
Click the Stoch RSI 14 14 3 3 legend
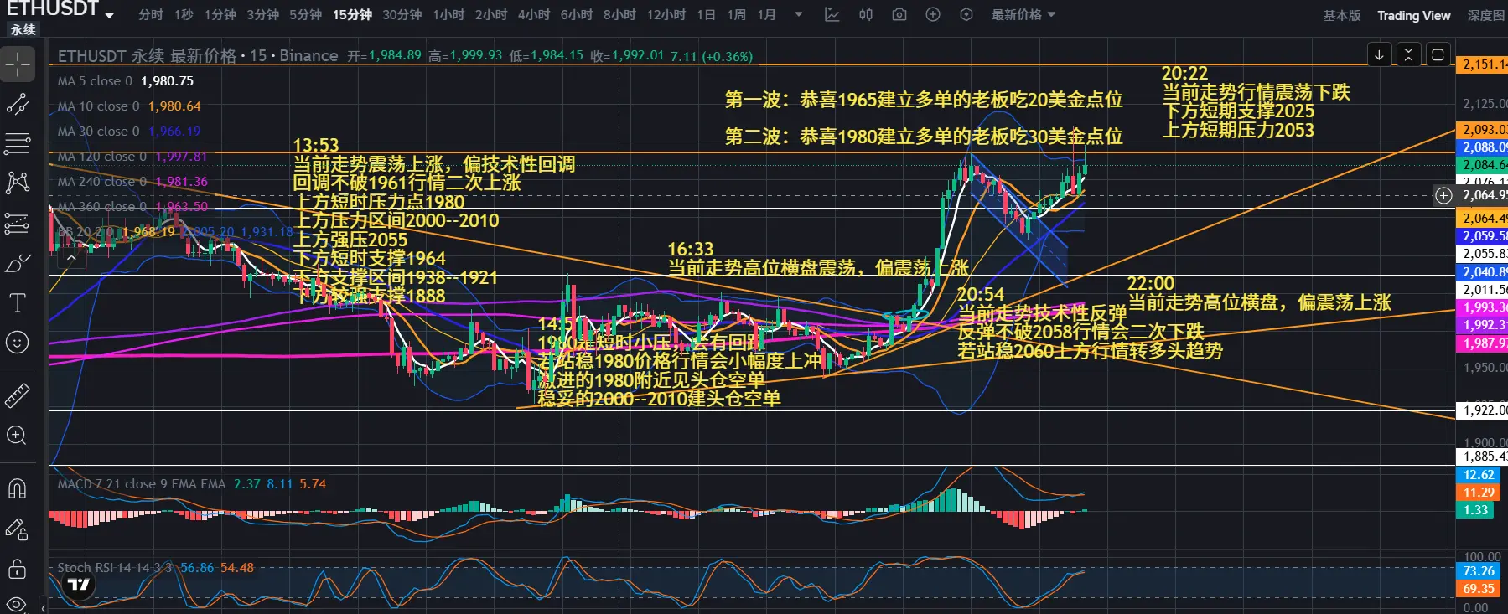[x=114, y=568]
